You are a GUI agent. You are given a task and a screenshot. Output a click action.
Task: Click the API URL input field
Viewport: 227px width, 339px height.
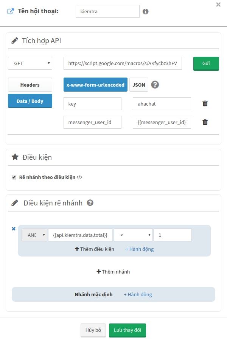123,64
